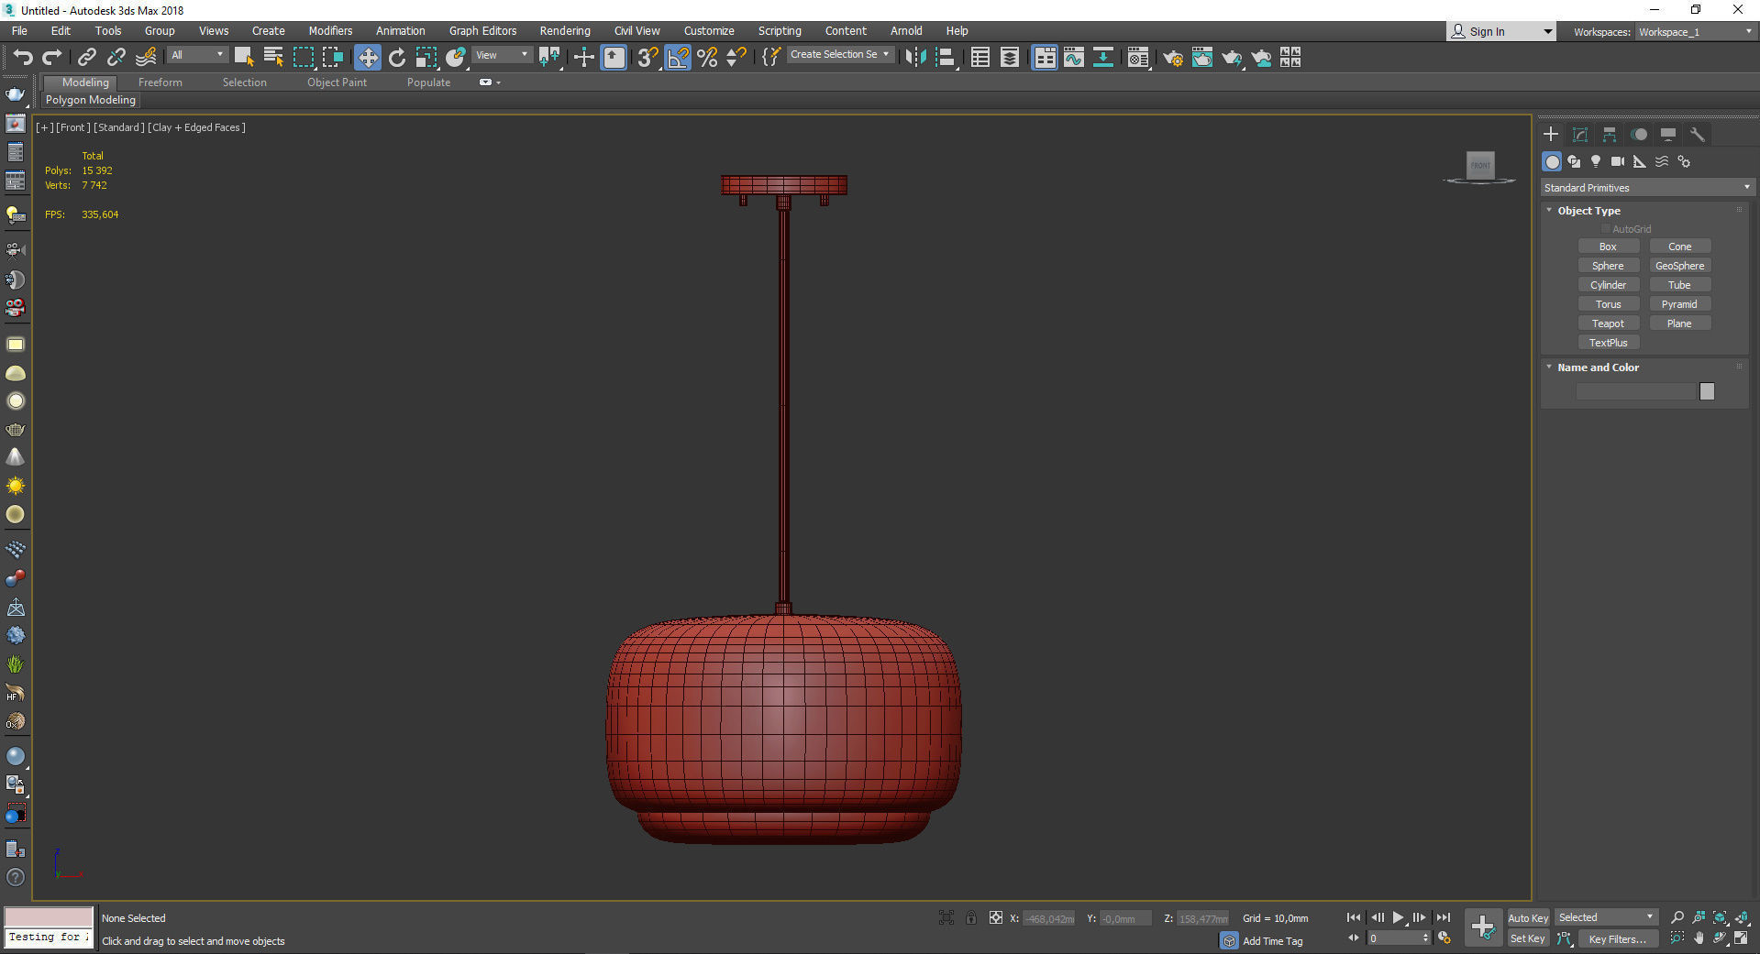This screenshot has height=954, width=1760.
Task: Open the Schematic View icon
Action: tap(1103, 58)
